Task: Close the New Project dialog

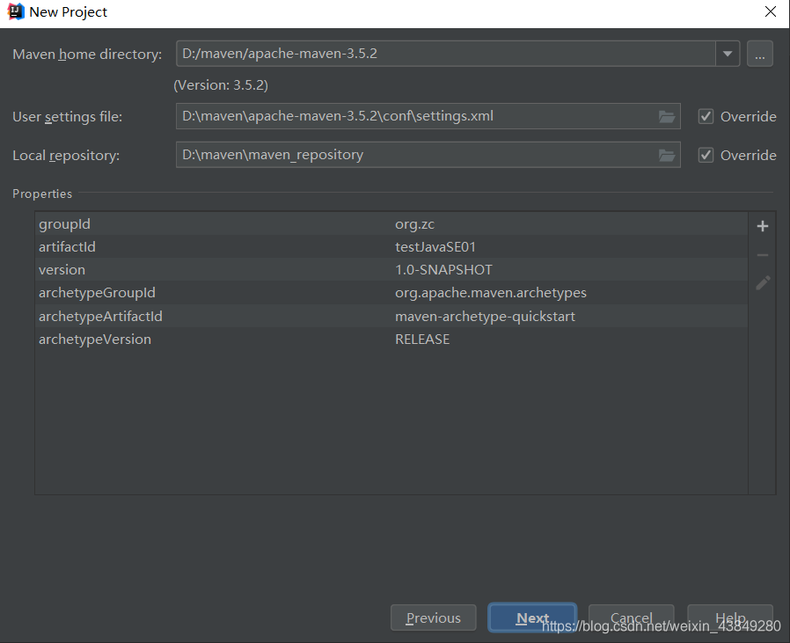Action: pos(770,11)
